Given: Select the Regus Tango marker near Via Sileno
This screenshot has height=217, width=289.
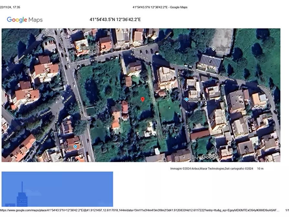Looking at the screenshot, I should (x=75, y=146).
